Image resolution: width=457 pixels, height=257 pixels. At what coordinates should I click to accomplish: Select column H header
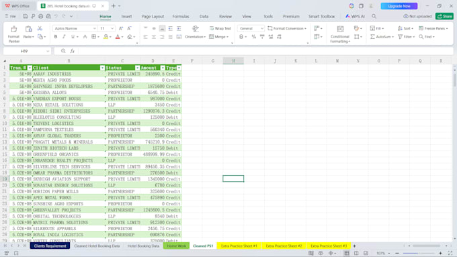coord(233,61)
